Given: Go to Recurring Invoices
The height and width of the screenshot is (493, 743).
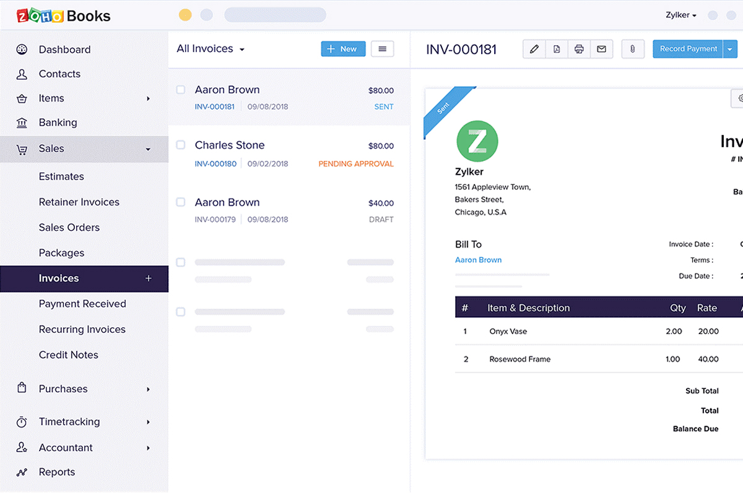Looking at the screenshot, I should [x=82, y=329].
